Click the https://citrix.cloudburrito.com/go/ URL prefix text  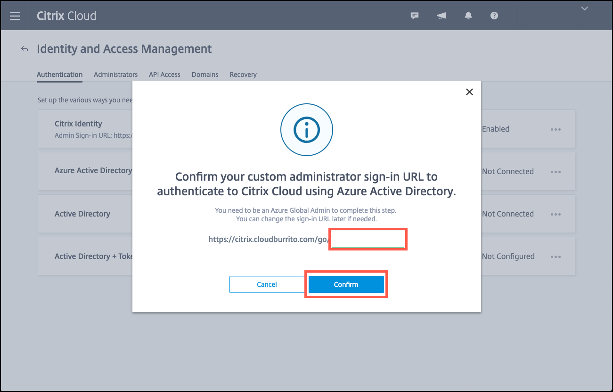tap(269, 239)
